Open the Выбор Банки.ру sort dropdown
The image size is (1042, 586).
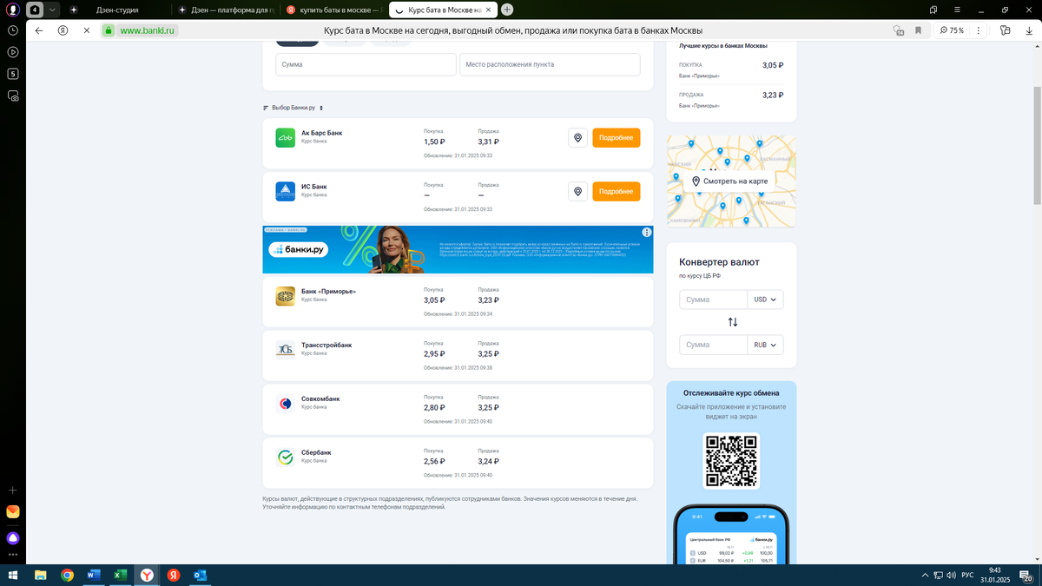coord(293,108)
